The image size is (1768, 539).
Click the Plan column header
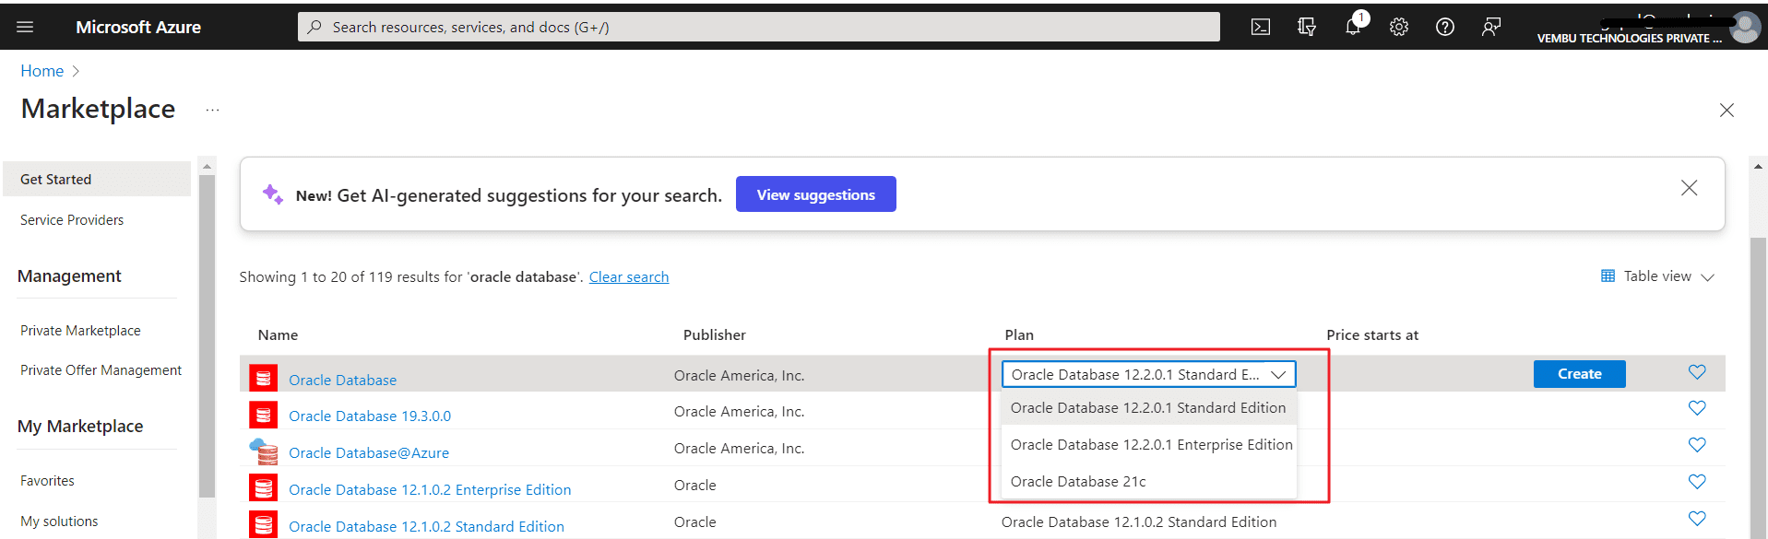coord(1019,335)
